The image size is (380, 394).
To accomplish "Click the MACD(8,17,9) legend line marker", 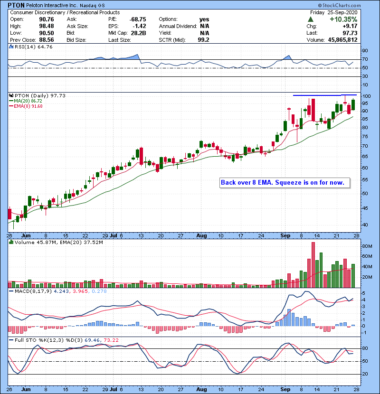I will 11,291.
